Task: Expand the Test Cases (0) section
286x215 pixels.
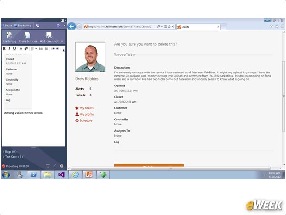Action: [x=13, y=157]
